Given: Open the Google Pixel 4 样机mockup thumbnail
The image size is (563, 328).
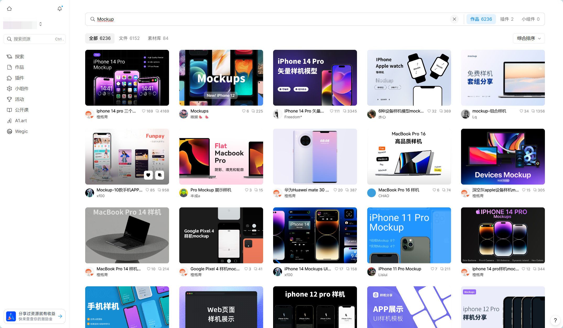Looking at the screenshot, I should pyautogui.click(x=221, y=235).
